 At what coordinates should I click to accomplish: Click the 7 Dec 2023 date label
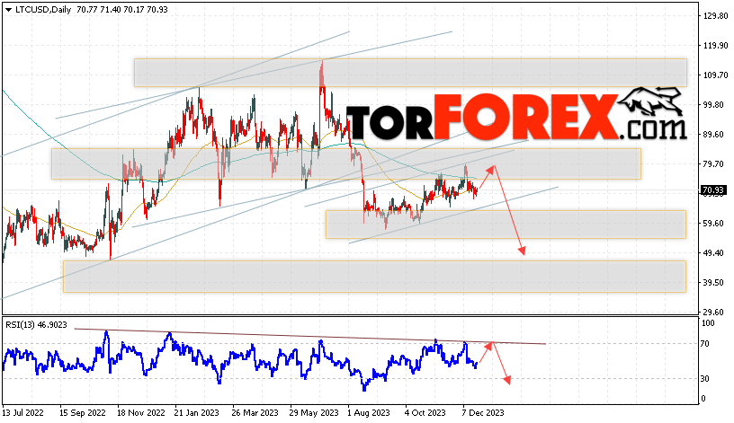tap(483, 413)
